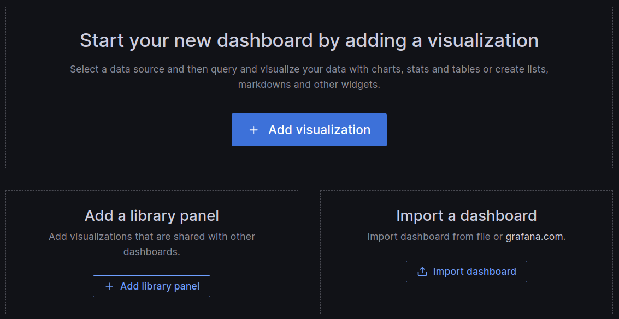Click the Import dashboard from file description
619x319 pixels.
[466, 236]
